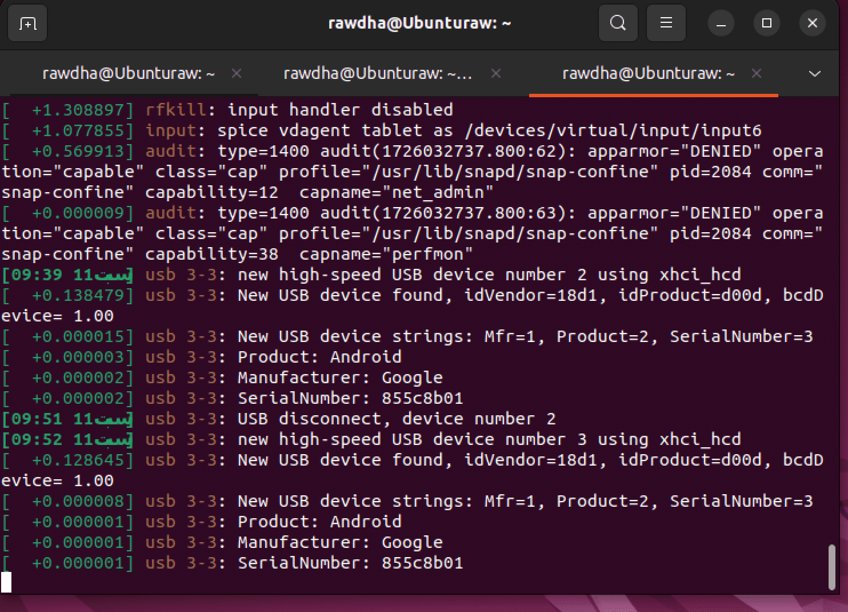This screenshot has width=848, height=612.
Task: Expand the tab list dropdown arrow
Action: [815, 74]
